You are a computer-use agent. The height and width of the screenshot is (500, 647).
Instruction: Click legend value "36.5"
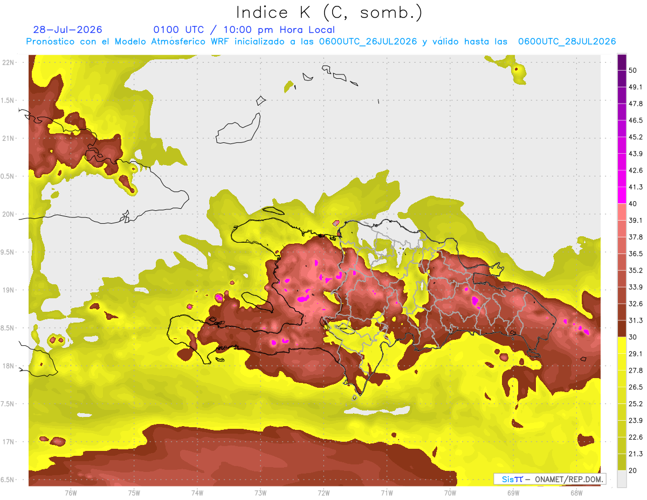(636, 254)
